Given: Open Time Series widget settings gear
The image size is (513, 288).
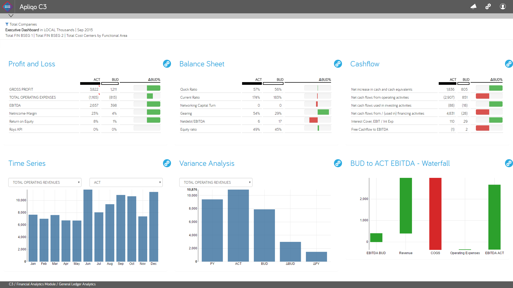Looking at the screenshot, I should click(167, 163).
